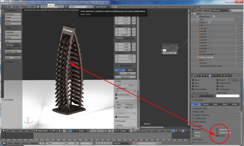This screenshot has width=244, height=146.
Task: Open the No Sync playback dropdown
Action: point(122,143)
